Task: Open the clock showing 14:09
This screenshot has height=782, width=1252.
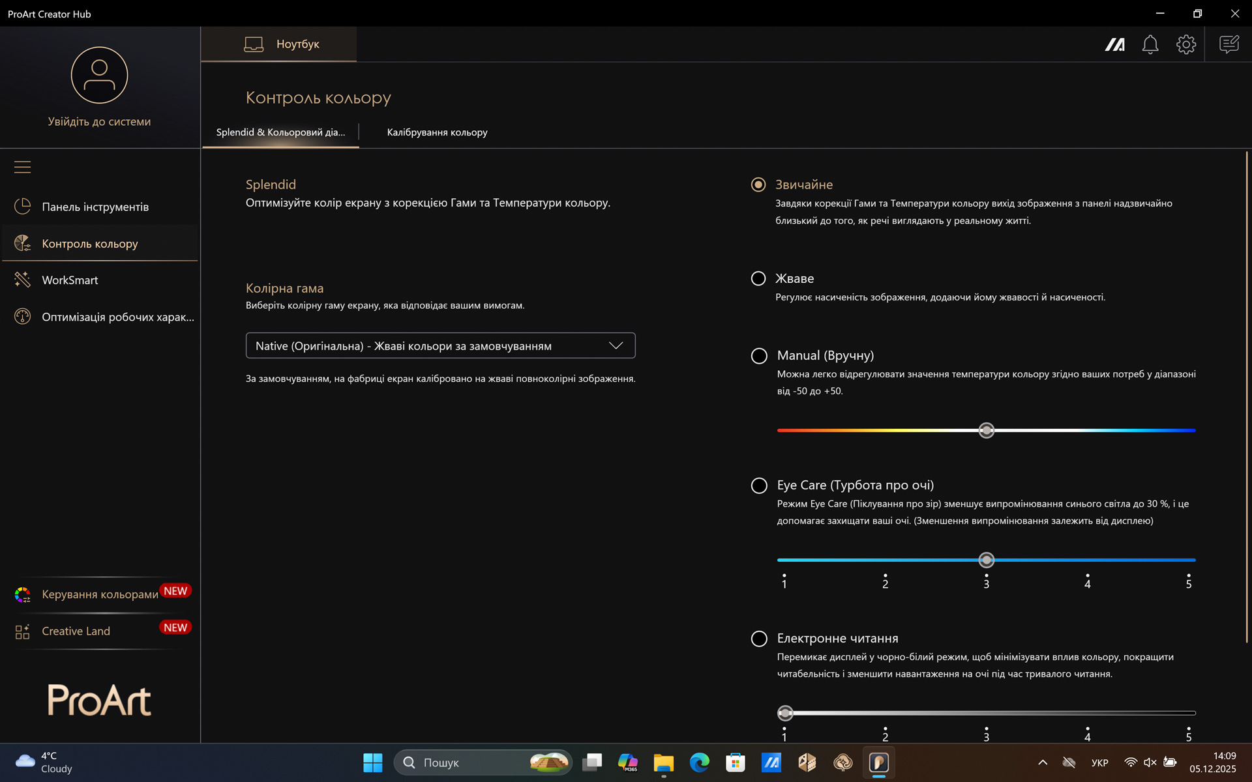Action: click(x=1213, y=762)
